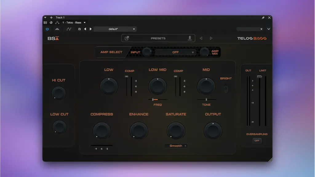Click the LIMIT threshold slider handle

point(260,77)
